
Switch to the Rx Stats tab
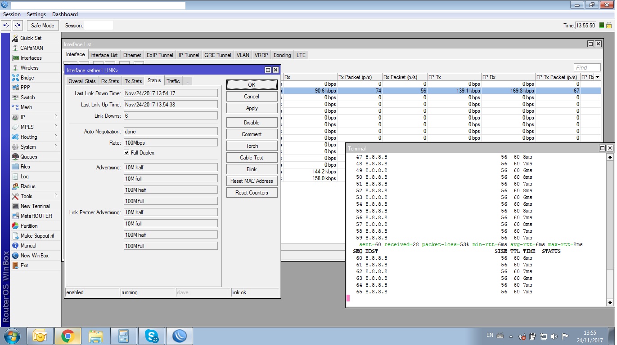(110, 81)
